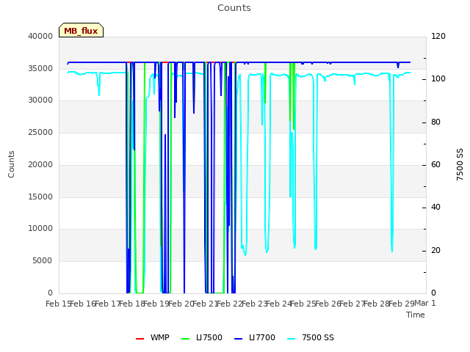
Task: Click the Feb 22 date label
Action: (230, 304)
